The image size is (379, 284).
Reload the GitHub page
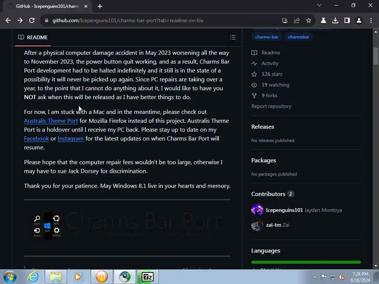pyautogui.click(x=32, y=21)
